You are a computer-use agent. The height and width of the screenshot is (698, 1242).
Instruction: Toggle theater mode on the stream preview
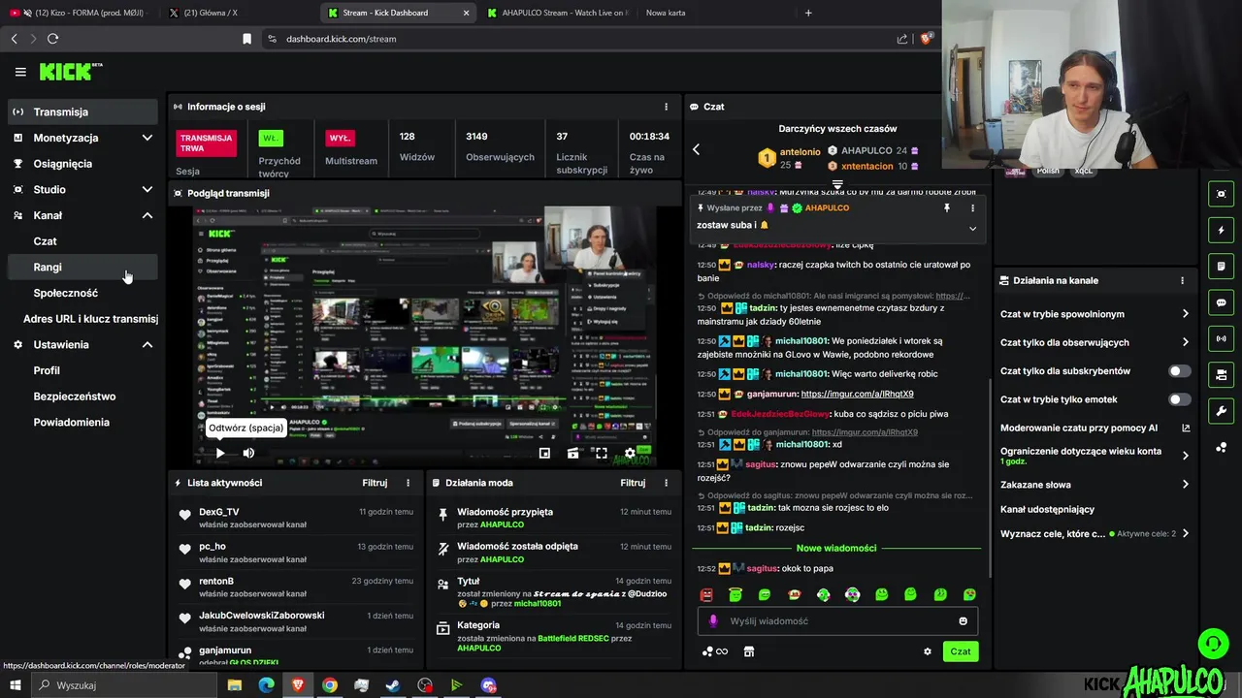point(573,453)
